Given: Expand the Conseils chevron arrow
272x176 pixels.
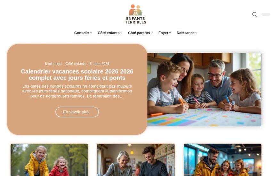Looking at the screenshot, I should pos(91,33).
